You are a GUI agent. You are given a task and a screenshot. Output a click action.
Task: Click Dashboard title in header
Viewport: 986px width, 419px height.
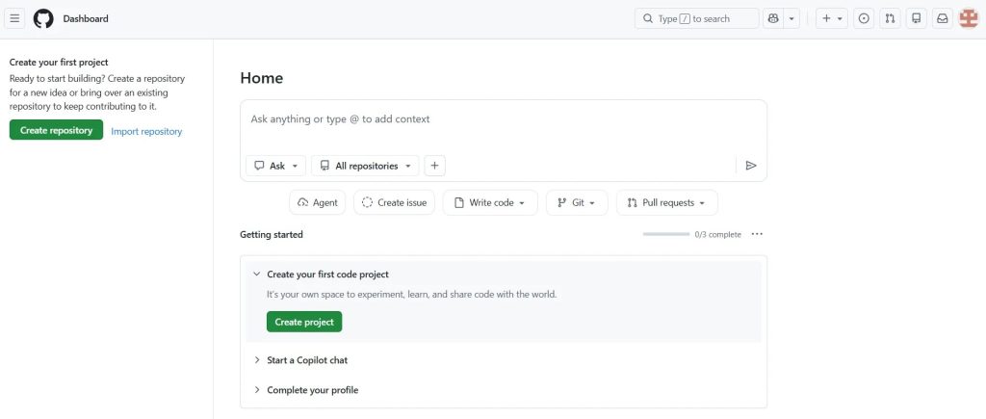pyautogui.click(x=86, y=19)
